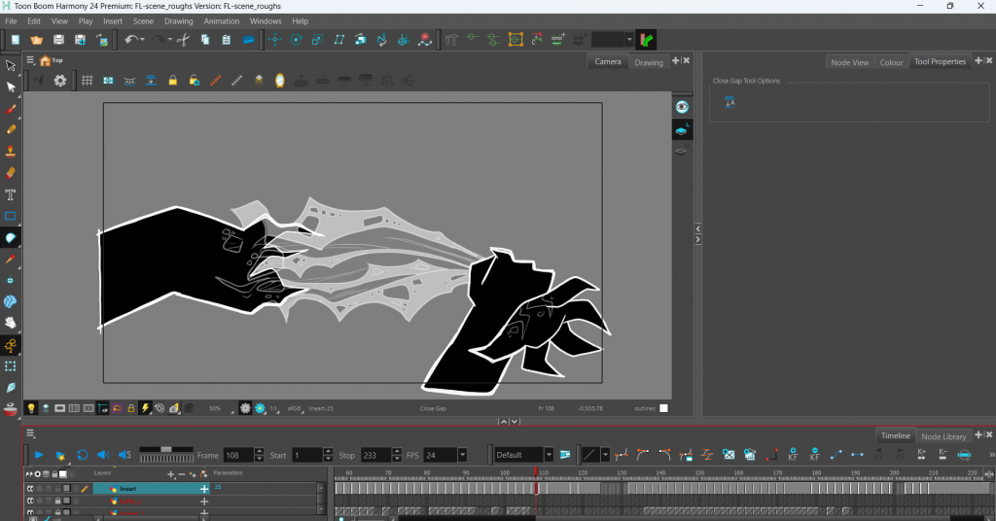Click the Open folder icon in toolbar
This screenshot has width=996, height=521.
click(x=37, y=40)
